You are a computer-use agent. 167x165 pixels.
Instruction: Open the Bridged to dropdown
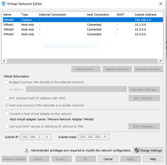pos(76,89)
